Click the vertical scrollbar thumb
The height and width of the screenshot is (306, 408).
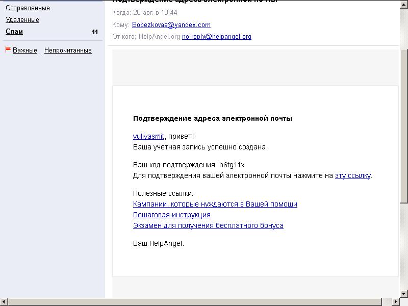pyautogui.click(x=404, y=125)
